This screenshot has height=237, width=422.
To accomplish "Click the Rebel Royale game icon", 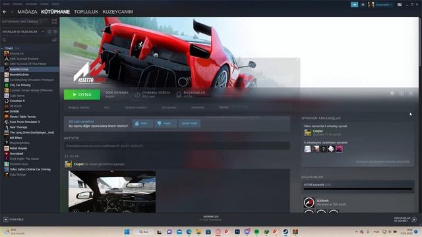I will [7, 148].
